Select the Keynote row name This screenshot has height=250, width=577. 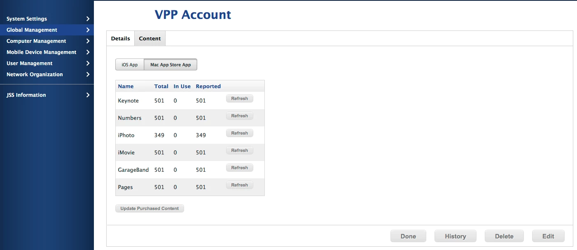(x=128, y=100)
